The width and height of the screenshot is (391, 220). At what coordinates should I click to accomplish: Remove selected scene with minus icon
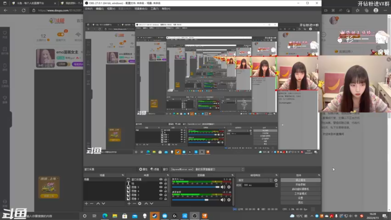click(91, 203)
